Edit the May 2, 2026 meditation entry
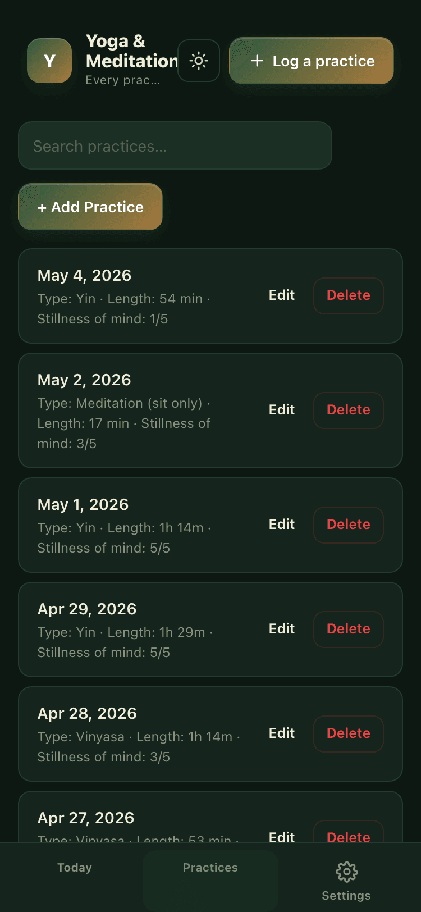Screen dimensions: 421x912 [282, 410]
